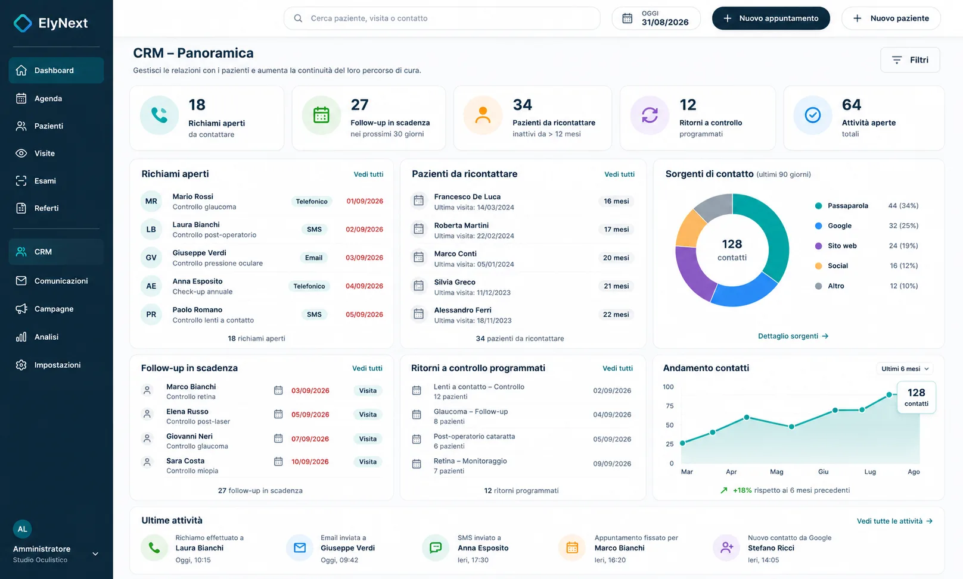Click 22 mesi badge for Alessandro Ferri
963x579 pixels.
(616, 315)
